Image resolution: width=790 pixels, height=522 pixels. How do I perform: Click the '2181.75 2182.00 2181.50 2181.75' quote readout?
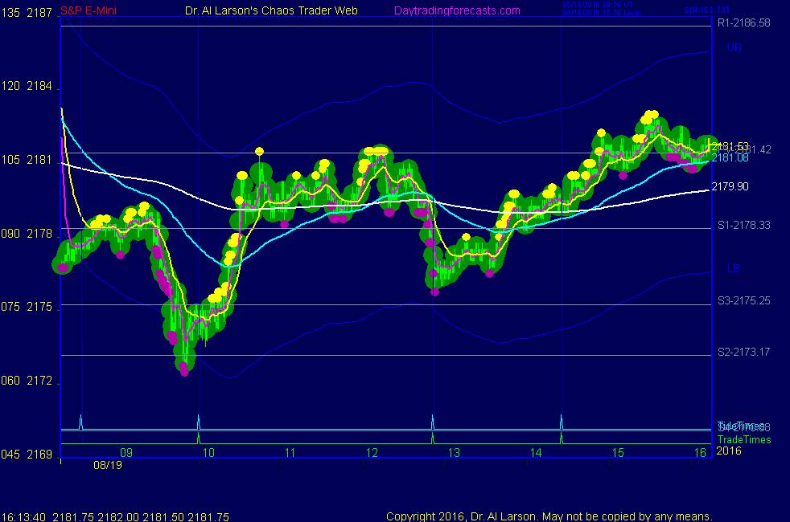[x=141, y=517]
